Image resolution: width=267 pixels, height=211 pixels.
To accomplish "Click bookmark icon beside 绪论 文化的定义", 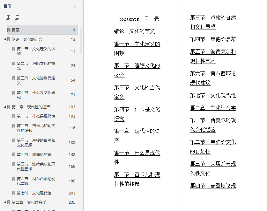I will [x=9, y=39].
